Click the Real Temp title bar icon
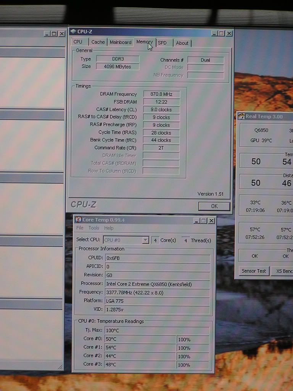The width and height of the screenshot is (293, 391). pyautogui.click(x=241, y=116)
